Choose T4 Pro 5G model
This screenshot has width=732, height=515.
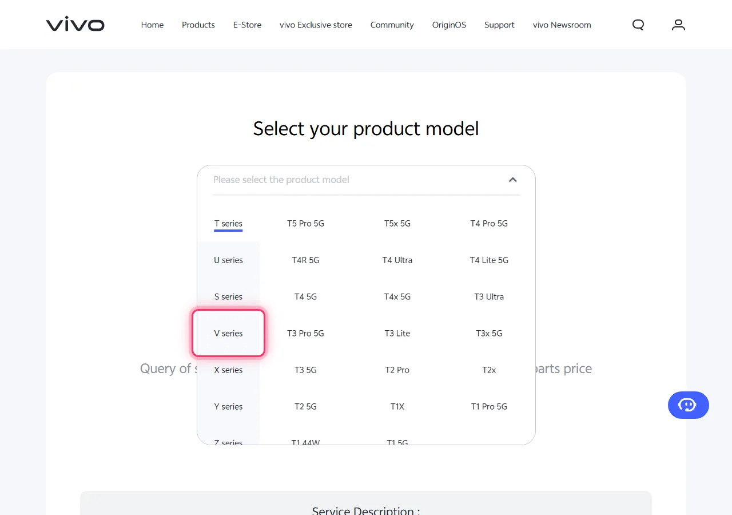point(489,223)
